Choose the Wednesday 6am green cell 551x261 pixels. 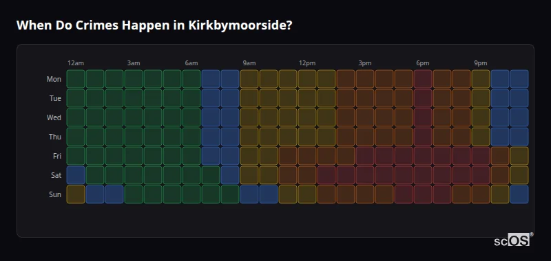click(191, 117)
